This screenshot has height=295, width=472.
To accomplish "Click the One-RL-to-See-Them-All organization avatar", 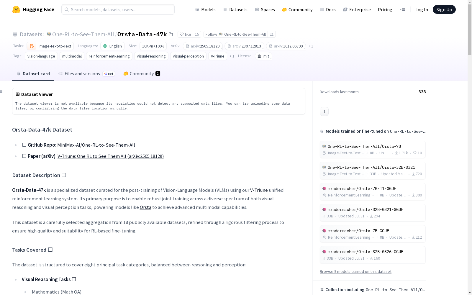I will (49, 34).
